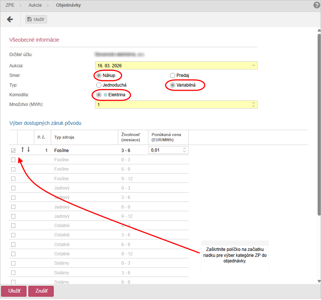Click the back arrow icon
The width and height of the screenshot is (321, 300).
pyautogui.click(x=10, y=19)
